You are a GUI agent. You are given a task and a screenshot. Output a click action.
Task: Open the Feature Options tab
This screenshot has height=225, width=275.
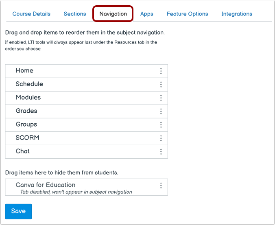coord(187,14)
